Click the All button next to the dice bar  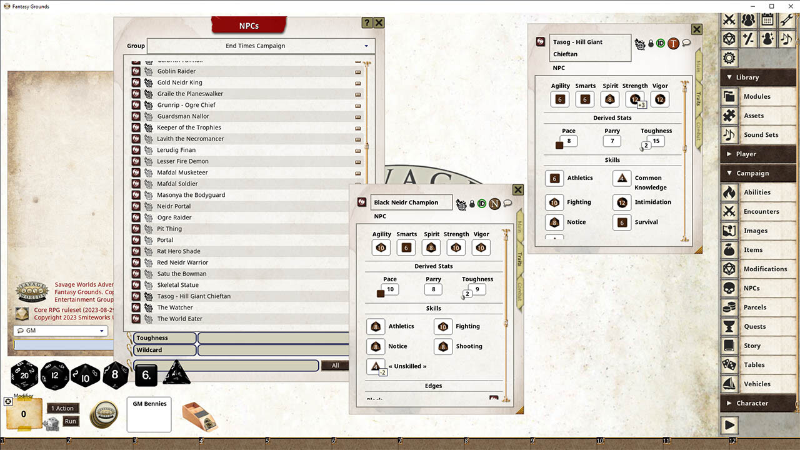click(x=335, y=365)
